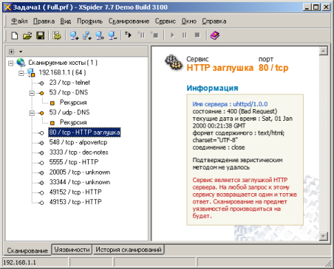Click the Имя сервера : uhttpd/1.0.0 link
The height and width of the screenshot is (269, 334).
tap(230, 104)
